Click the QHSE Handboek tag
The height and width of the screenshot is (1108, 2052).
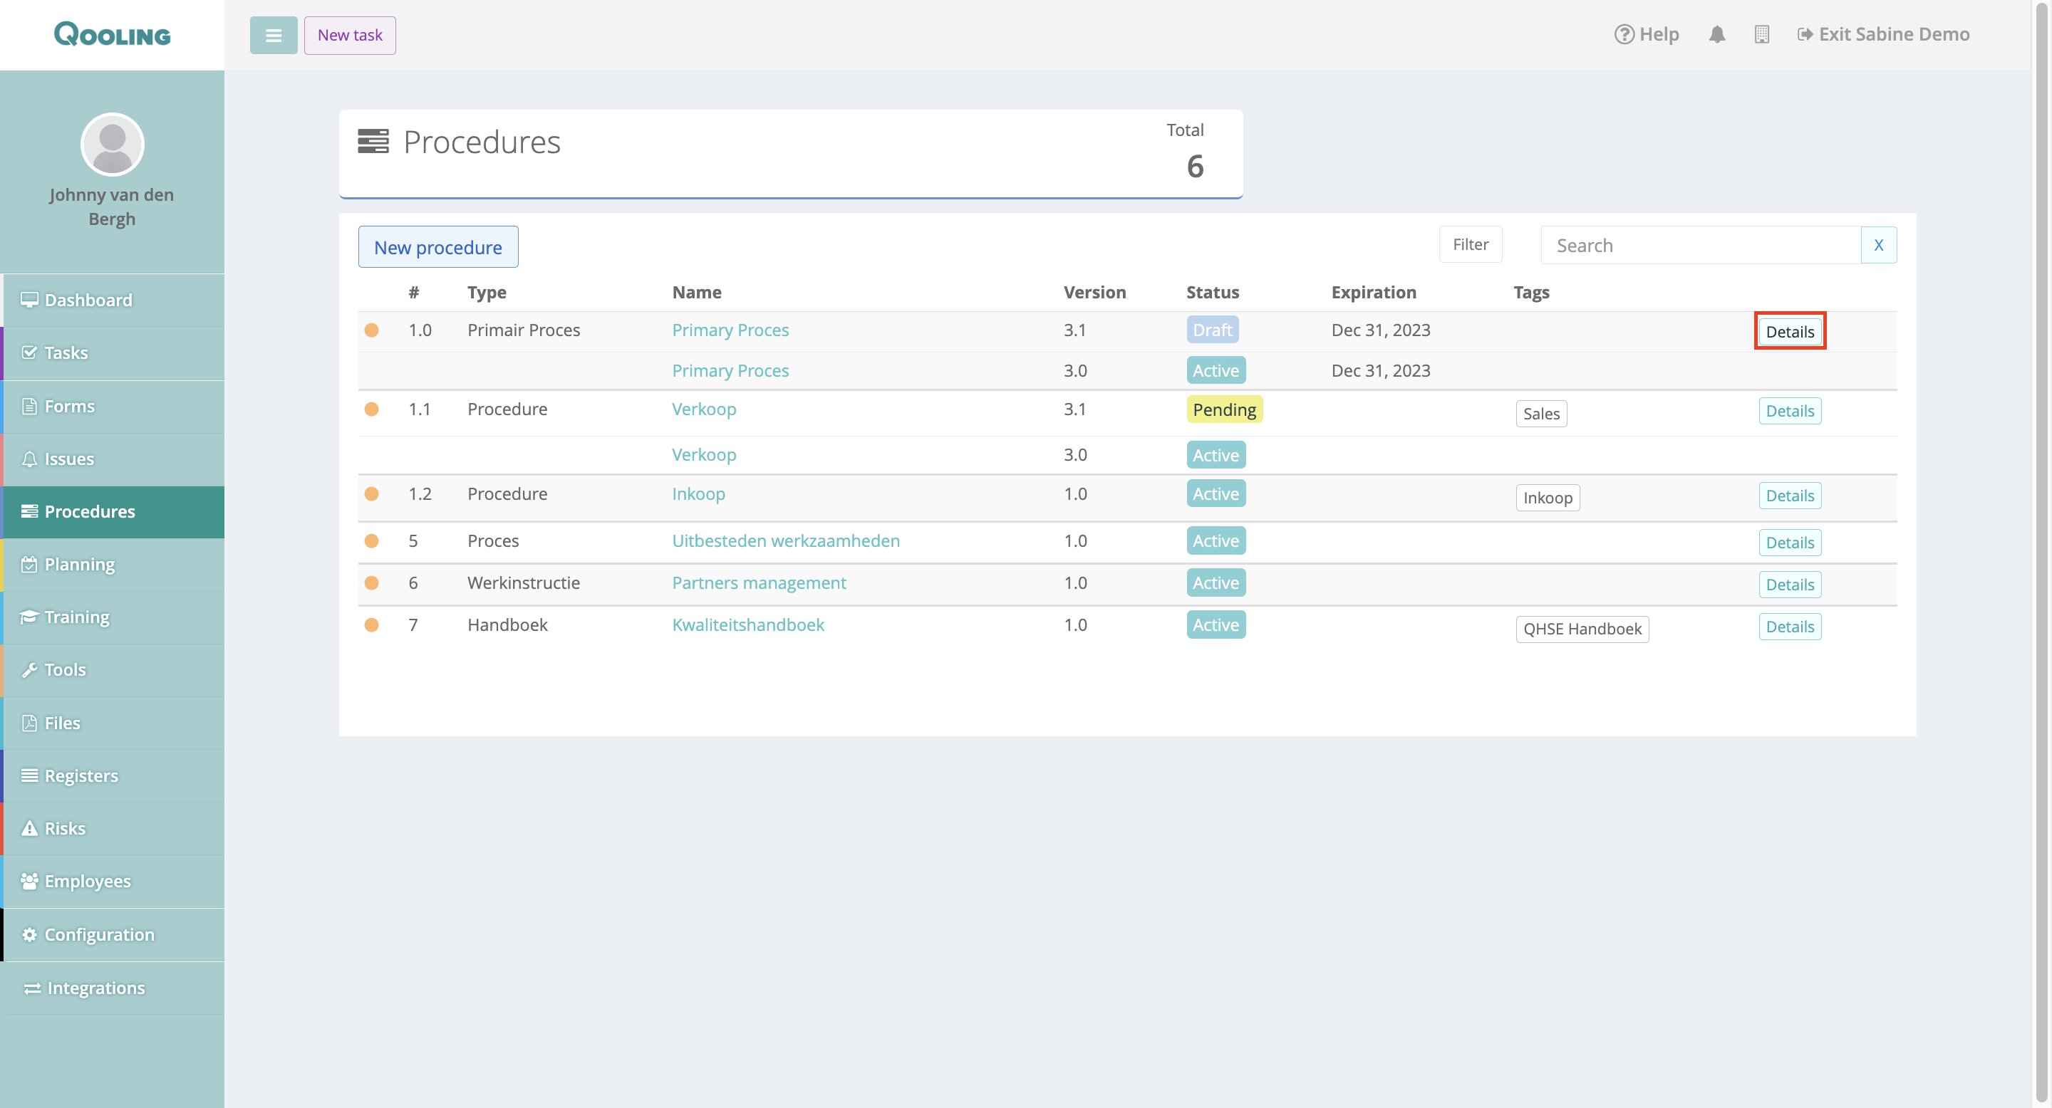coord(1581,629)
